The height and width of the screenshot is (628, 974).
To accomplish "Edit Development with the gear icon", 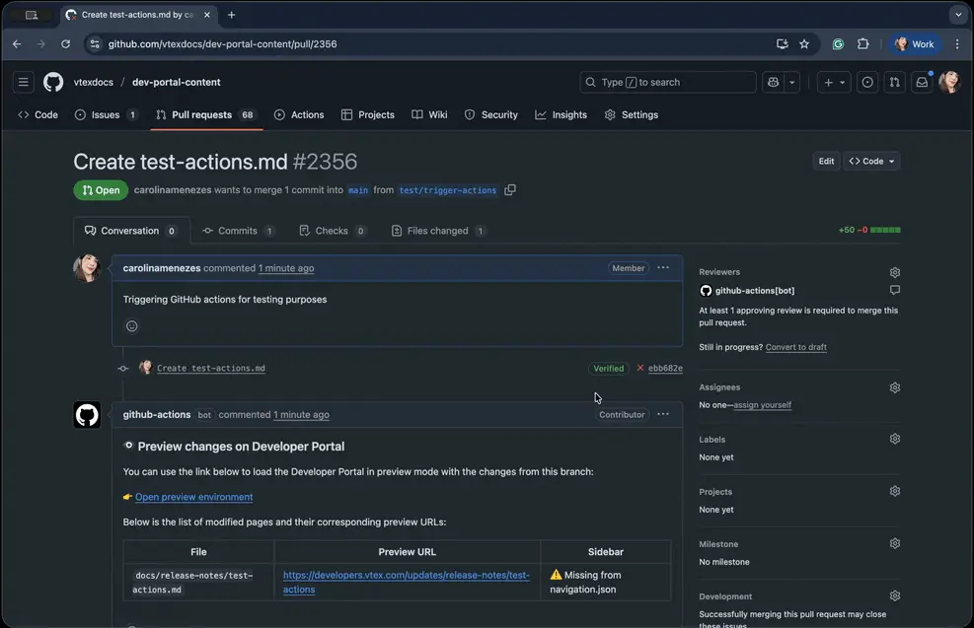I will pyautogui.click(x=895, y=596).
